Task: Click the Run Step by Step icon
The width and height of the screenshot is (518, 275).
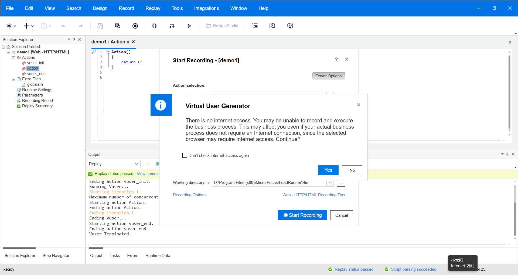Action: [172, 26]
